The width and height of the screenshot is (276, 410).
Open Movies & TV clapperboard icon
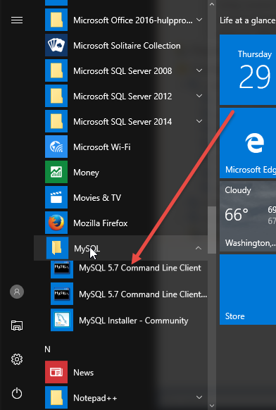point(56,197)
